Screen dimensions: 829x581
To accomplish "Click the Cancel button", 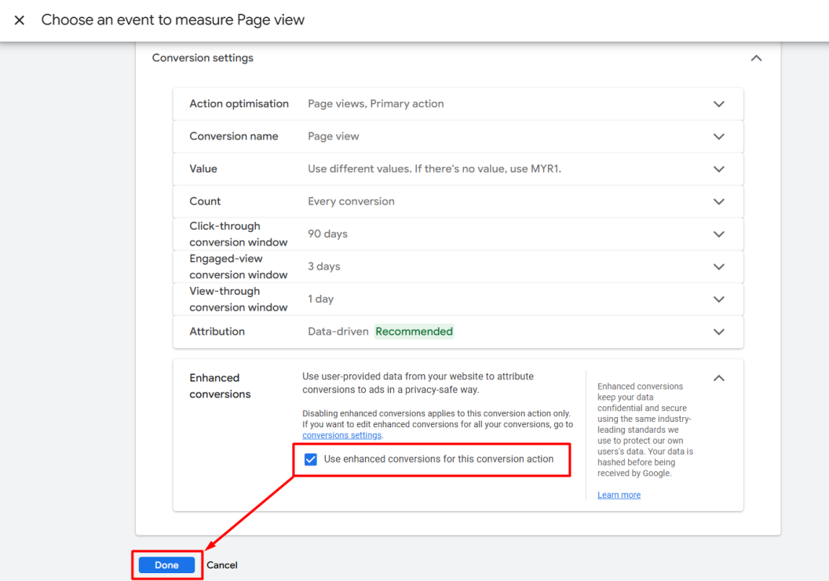I will 222,565.
